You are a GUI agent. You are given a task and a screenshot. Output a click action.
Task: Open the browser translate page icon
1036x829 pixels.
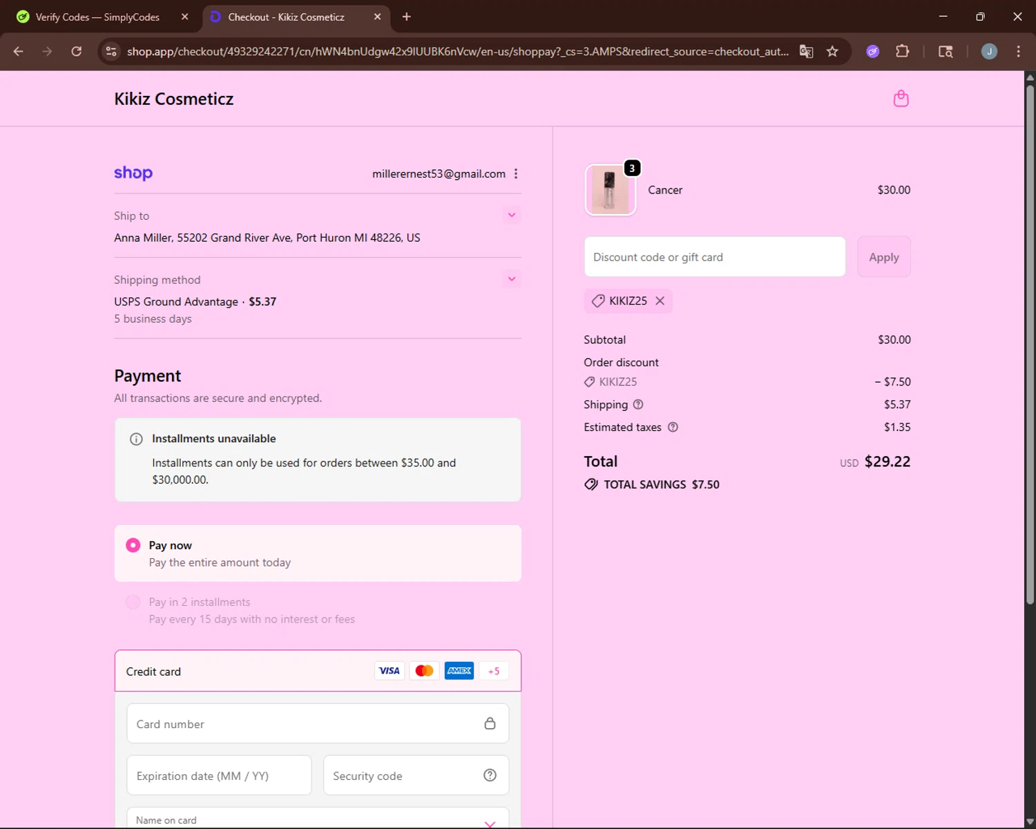coord(806,51)
